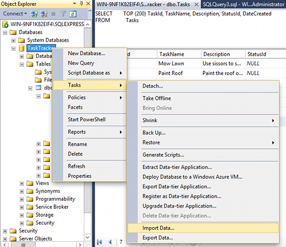The height and width of the screenshot is (247, 286).
Task: Expand the Programmability node
Action: [x=22, y=199]
